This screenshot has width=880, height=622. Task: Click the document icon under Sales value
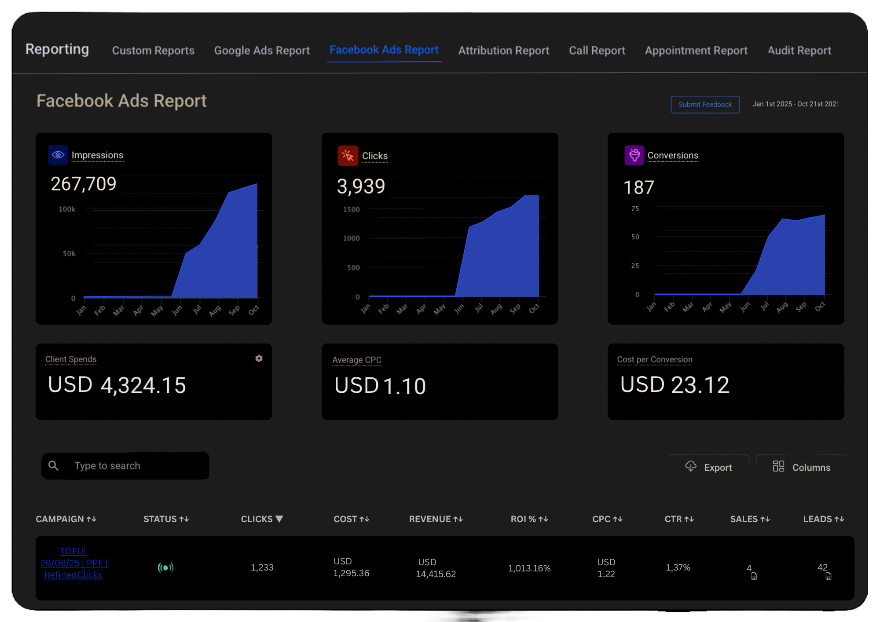754,576
